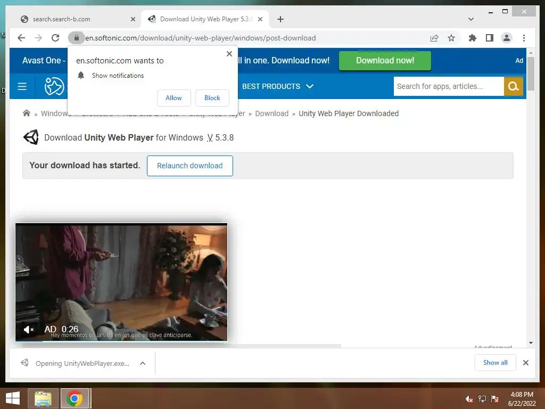Open Softonic hamburger menu

coord(22,86)
